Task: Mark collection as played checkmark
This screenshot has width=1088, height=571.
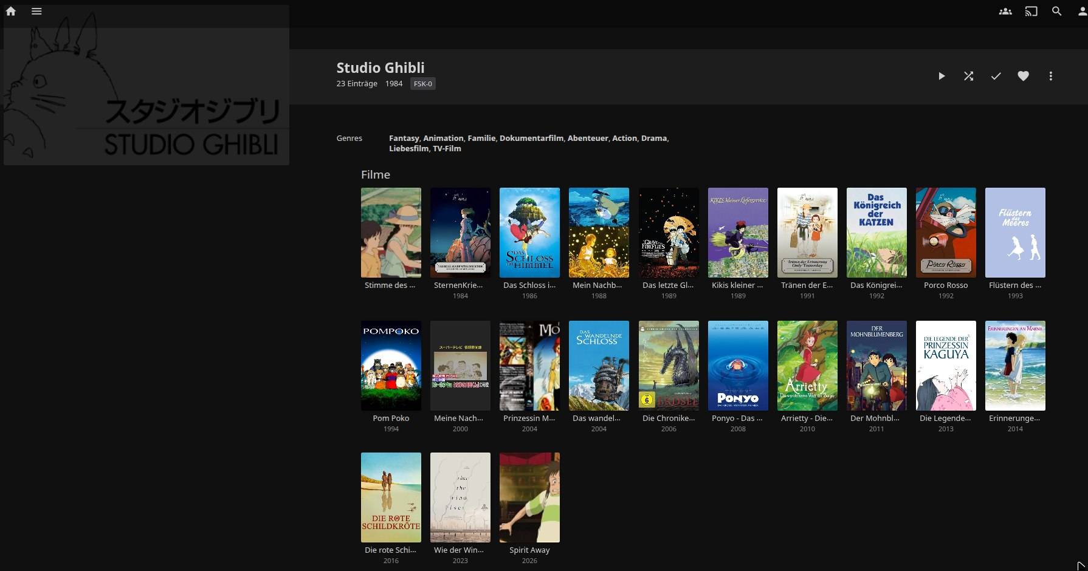Action: 996,76
